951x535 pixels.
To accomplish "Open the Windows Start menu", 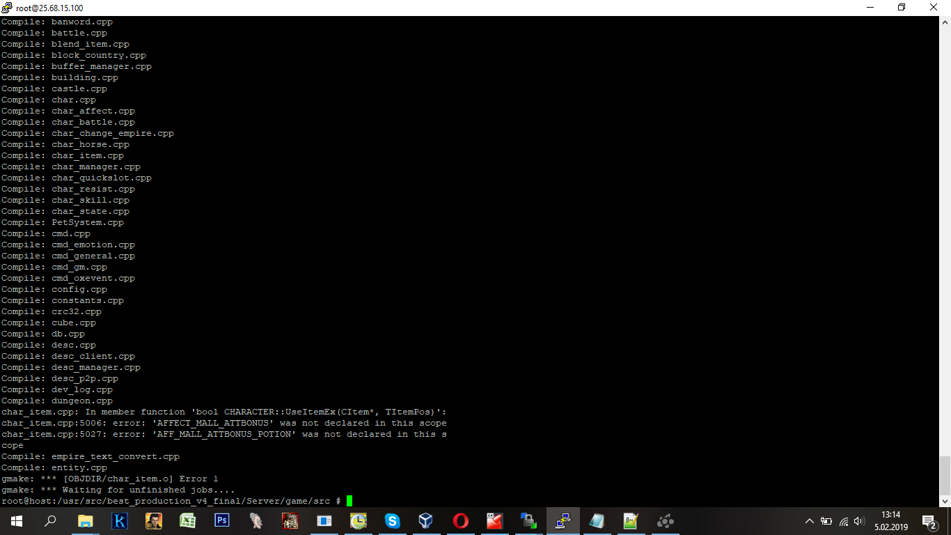I will click(x=16, y=520).
